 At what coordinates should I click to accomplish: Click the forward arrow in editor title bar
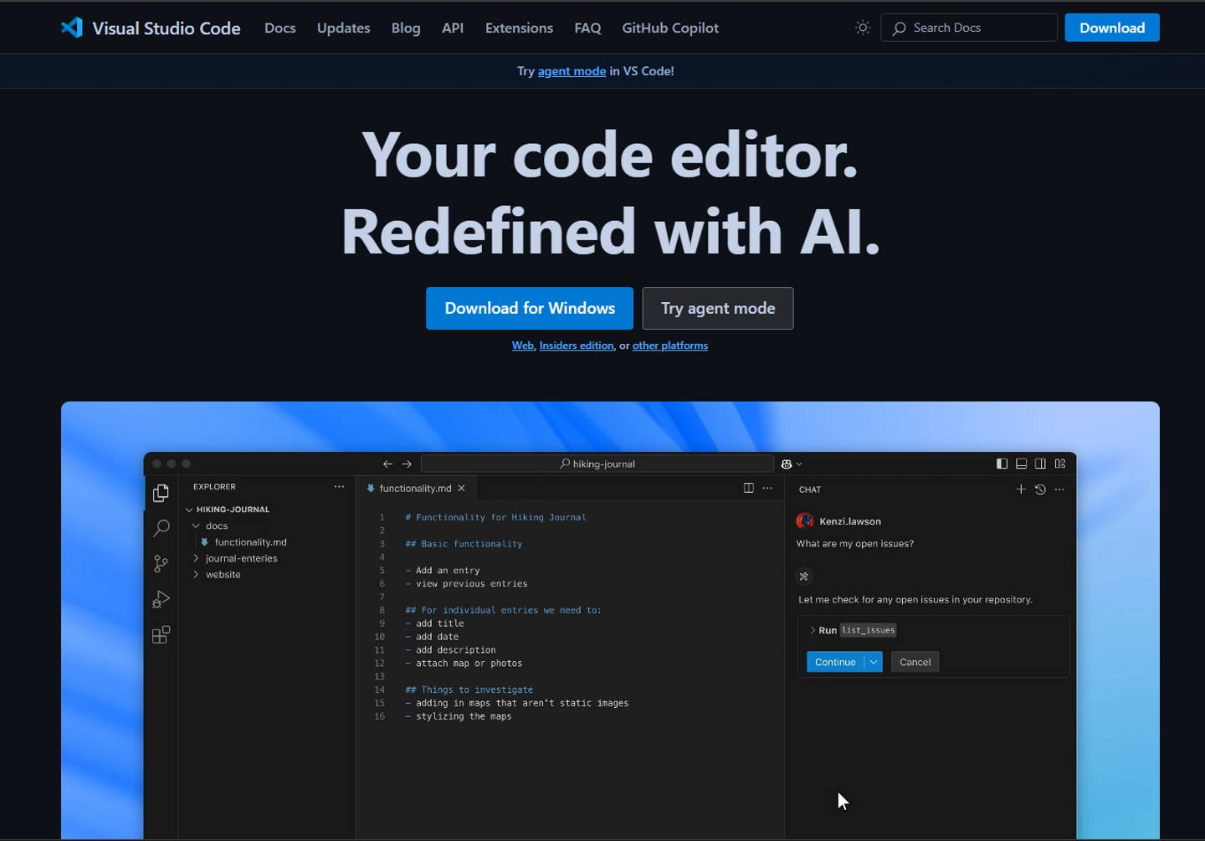coord(407,464)
